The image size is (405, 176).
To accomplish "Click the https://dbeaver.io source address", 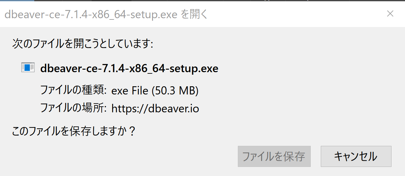I will tap(155, 109).
